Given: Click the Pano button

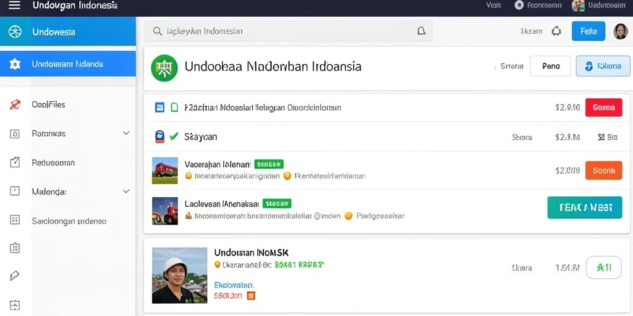Looking at the screenshot, I should pyautogui.click(x=551, y=66).
